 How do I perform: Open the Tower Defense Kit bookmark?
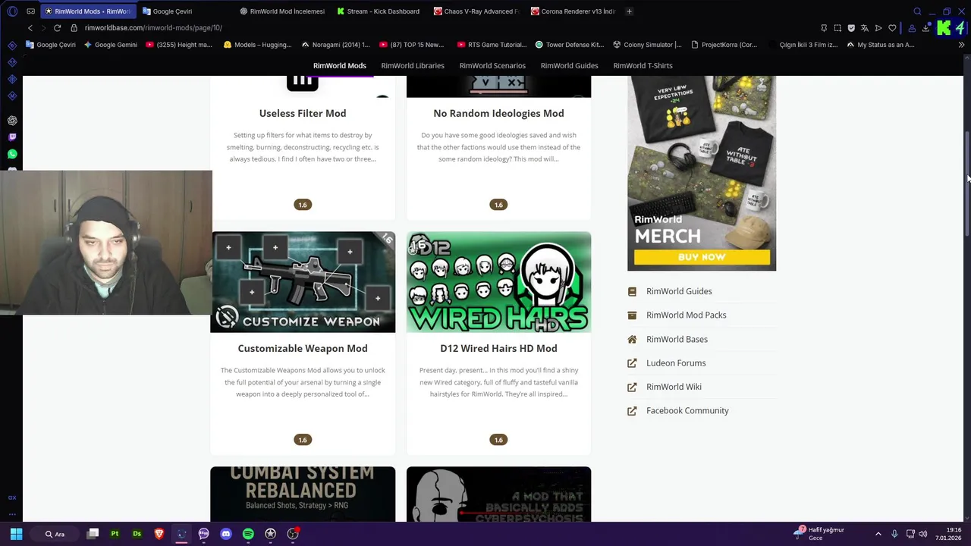[x=570, y=45]
